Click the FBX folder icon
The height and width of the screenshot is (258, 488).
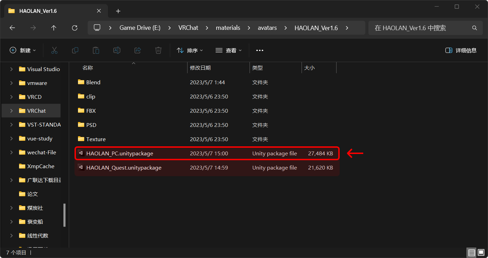point(81,111)
